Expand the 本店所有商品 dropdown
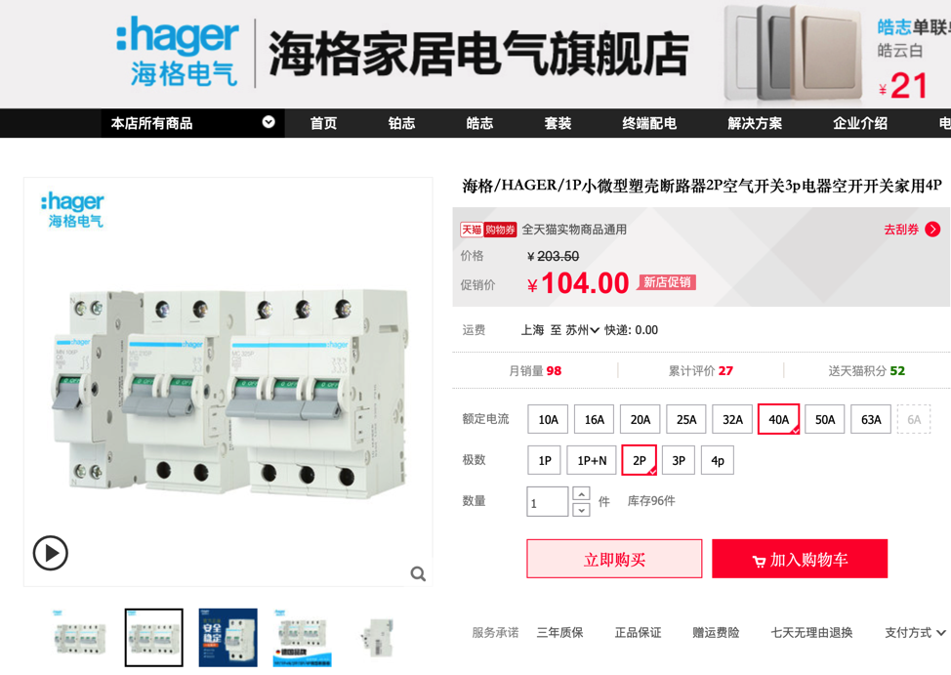The image size is (951, 675). tap(269, 122)
